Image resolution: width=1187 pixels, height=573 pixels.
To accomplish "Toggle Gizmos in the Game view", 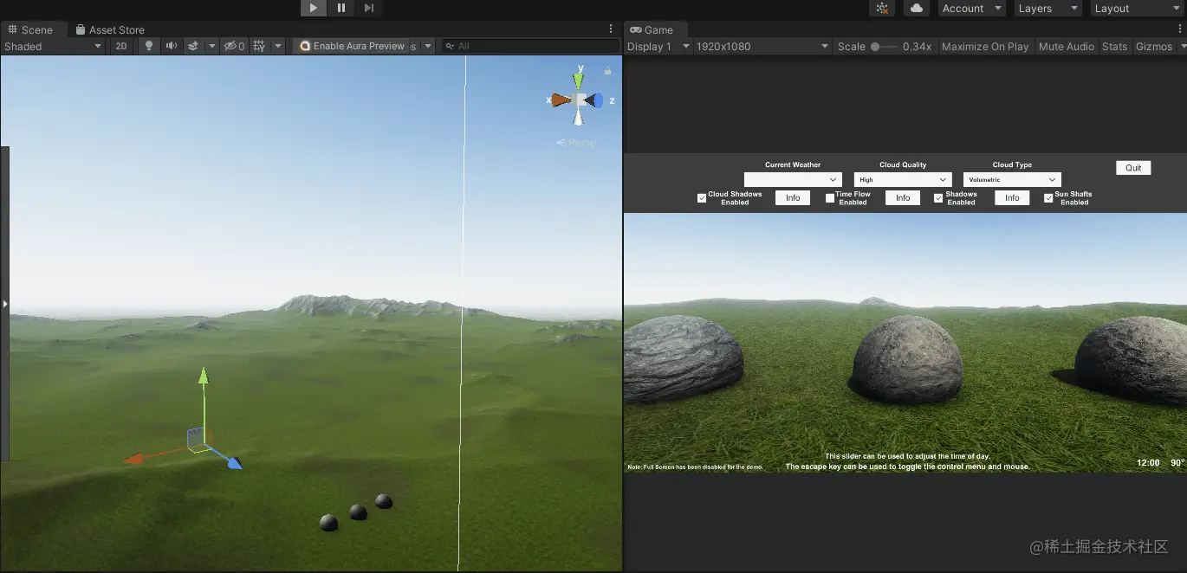I will coord(1153,46).
